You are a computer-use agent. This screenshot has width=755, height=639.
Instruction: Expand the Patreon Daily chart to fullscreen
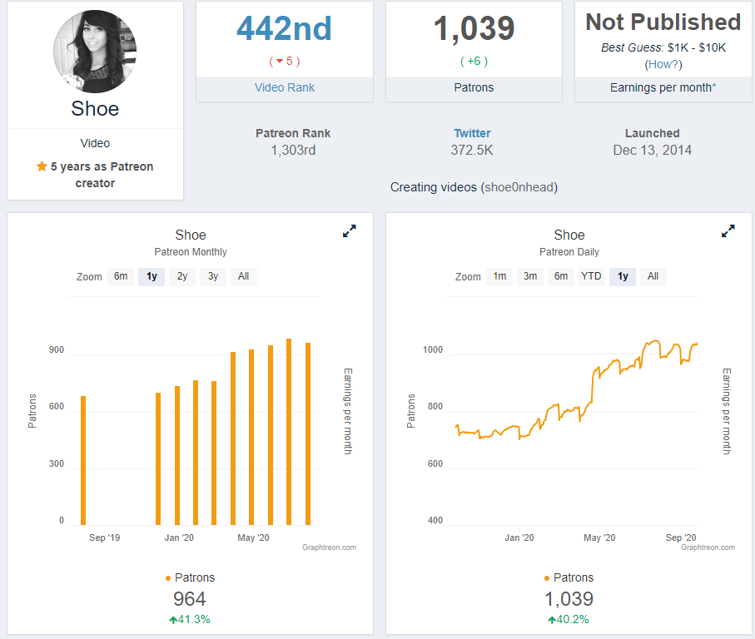[x=728, y=231]
